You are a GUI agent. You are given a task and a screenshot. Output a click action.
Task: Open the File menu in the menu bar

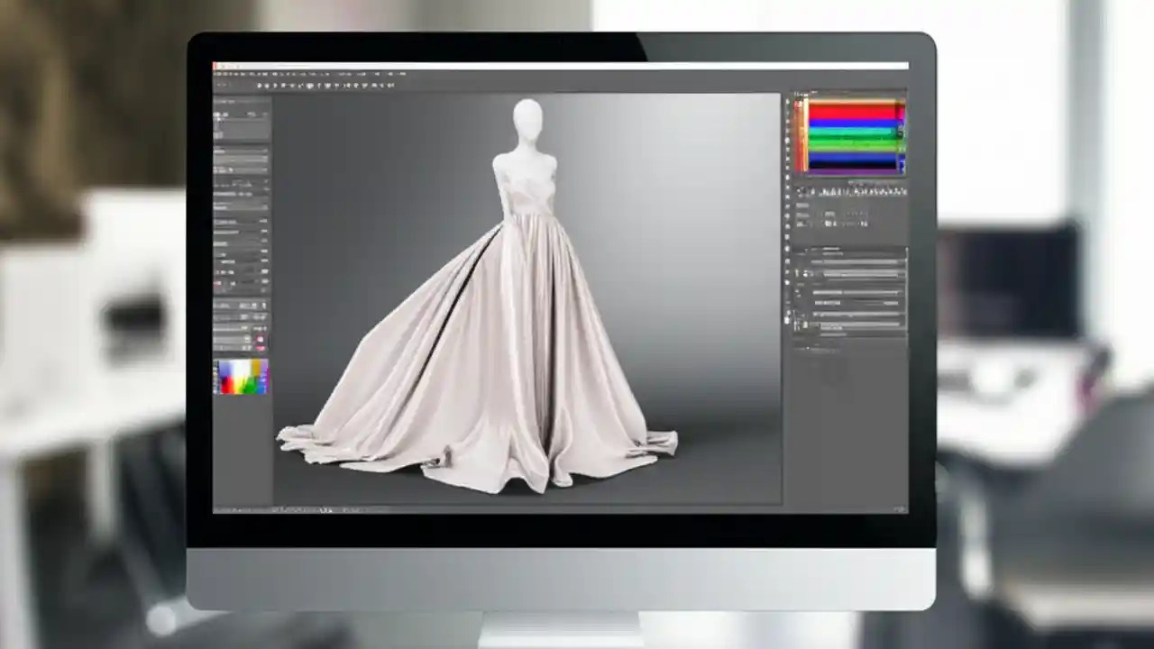click(x=221, y=67)
